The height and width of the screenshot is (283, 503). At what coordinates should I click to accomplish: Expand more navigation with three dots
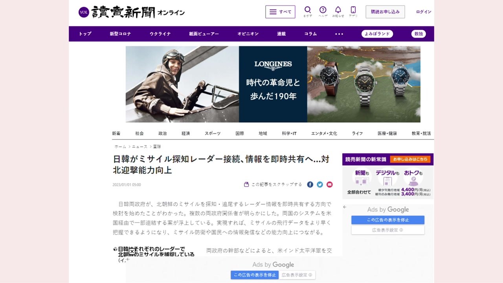click(x=339, y=34)
